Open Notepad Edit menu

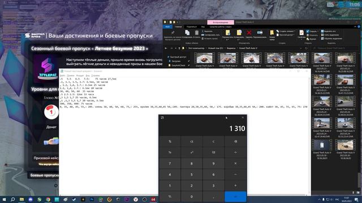[x=71, y=76]
